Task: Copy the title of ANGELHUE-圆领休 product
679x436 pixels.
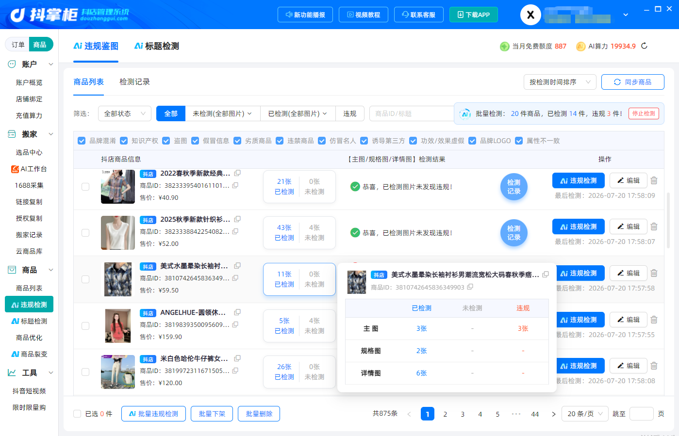Action: click(237, 312)
